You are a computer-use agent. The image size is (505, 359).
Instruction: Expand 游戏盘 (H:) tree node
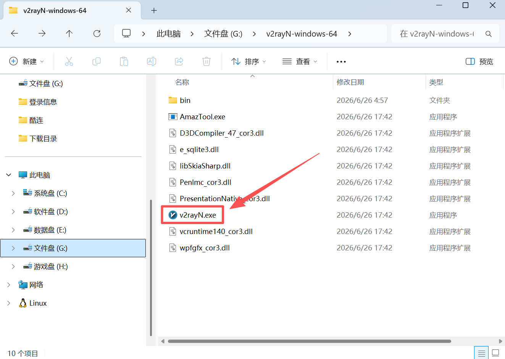[13, 266]
